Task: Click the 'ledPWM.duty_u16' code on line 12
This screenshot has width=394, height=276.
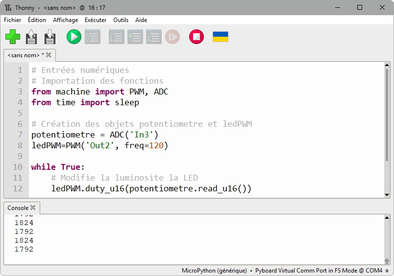Action: (88, 188)
